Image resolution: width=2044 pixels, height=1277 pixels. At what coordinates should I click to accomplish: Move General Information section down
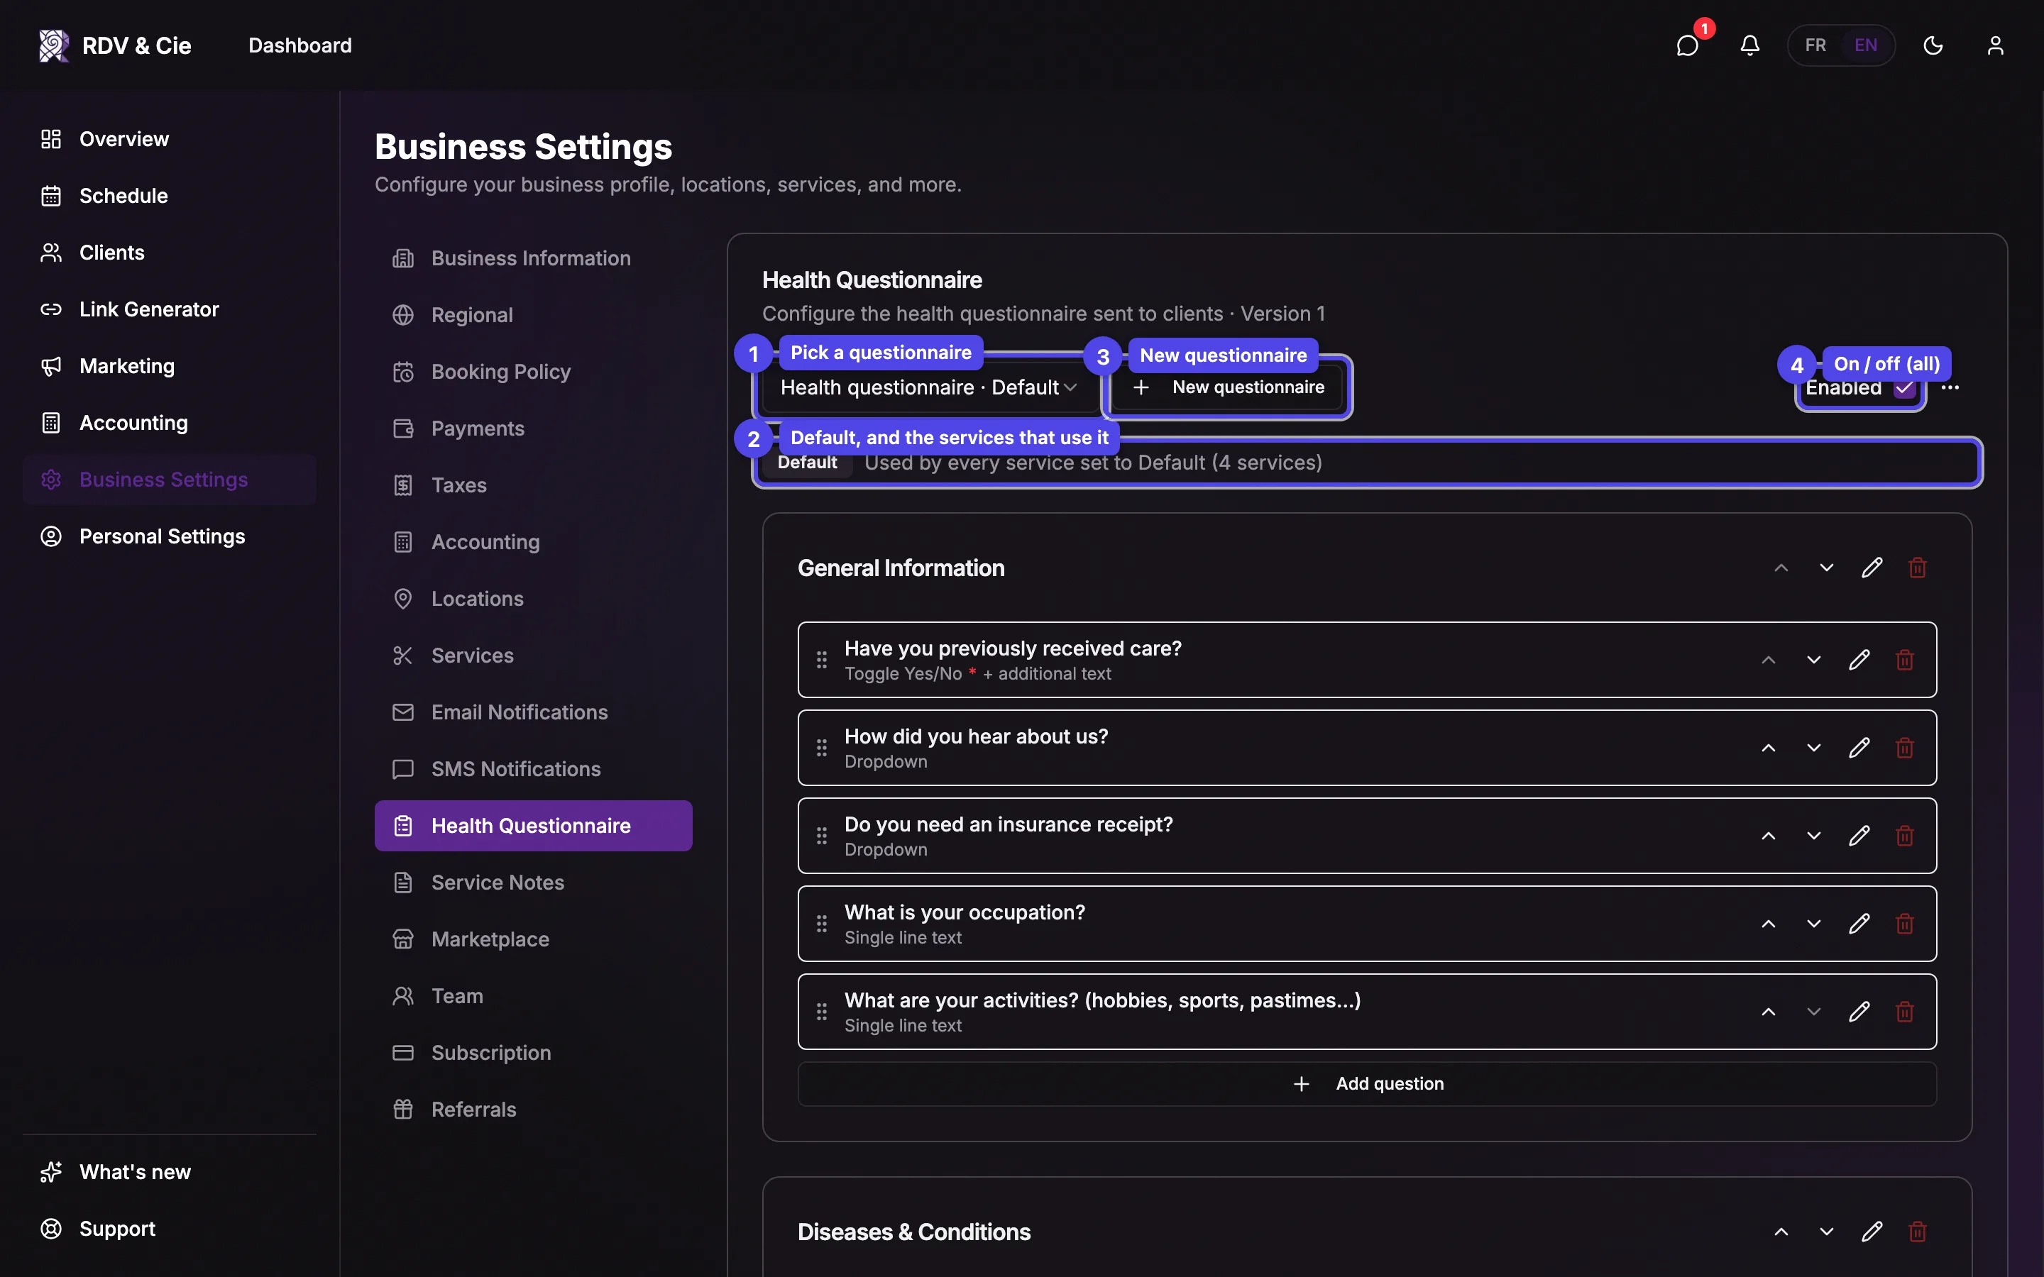click(x=1826, y=568)
